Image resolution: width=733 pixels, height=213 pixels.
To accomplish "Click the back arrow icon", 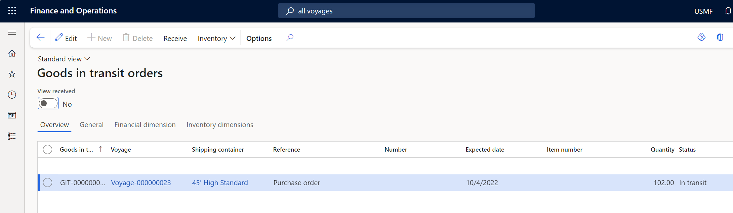I will pyautogui.click(x=41, y=38).
